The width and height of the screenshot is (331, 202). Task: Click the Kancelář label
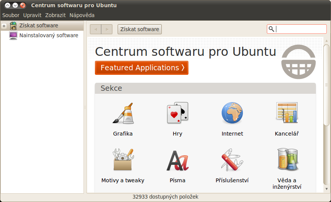coord(287,134)
